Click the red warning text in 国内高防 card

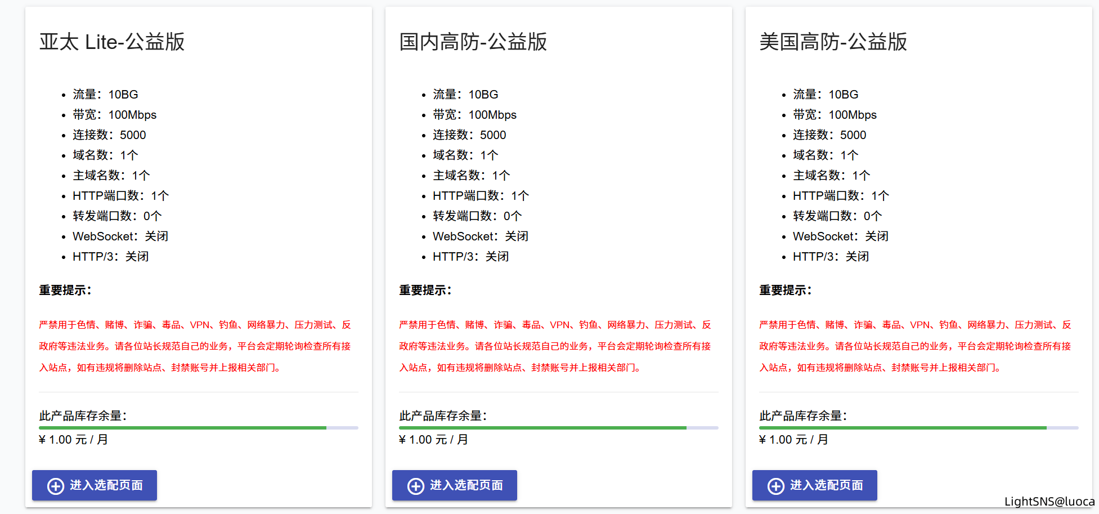click(x=555, y=346)
